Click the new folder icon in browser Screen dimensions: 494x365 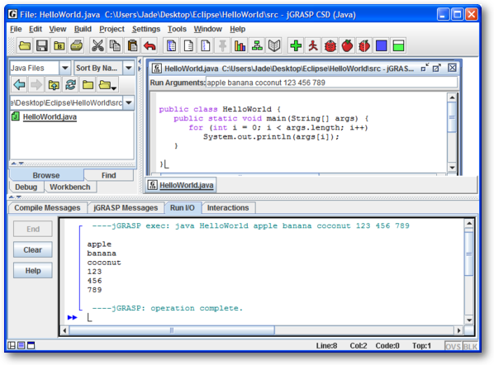coord(88,84)
